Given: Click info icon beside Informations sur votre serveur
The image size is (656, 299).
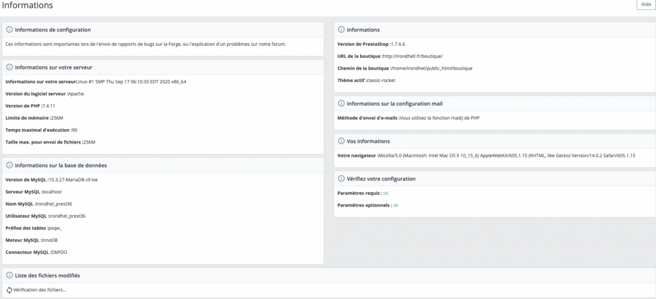Looking at the screenshot, I should (9, 67).
